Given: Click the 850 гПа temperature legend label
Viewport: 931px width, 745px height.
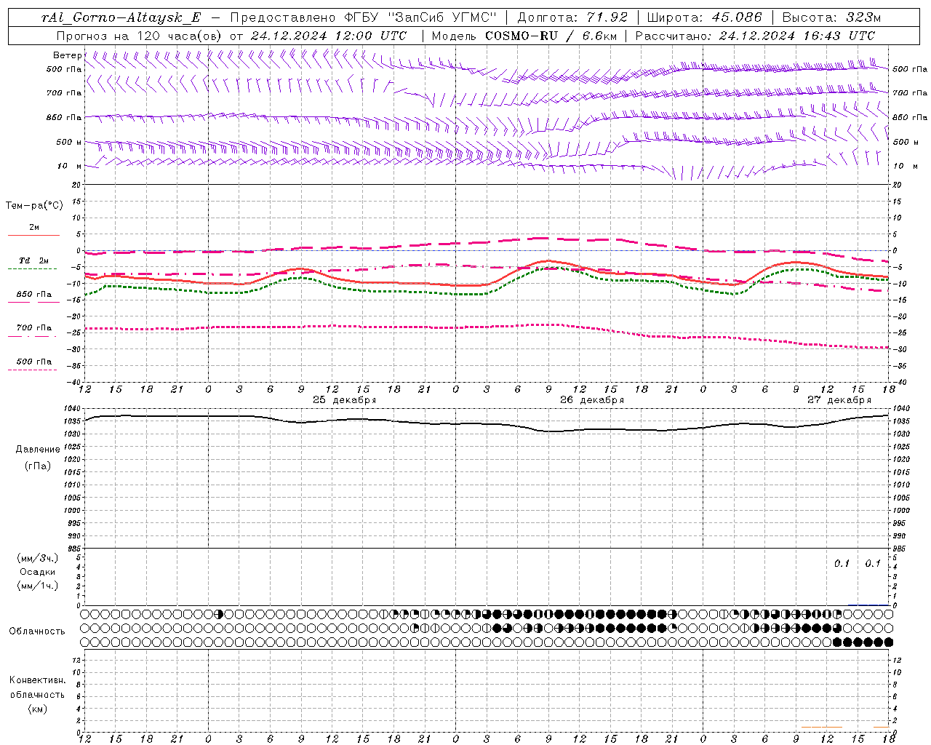Looking at the screenshot, I should (33, 295).
